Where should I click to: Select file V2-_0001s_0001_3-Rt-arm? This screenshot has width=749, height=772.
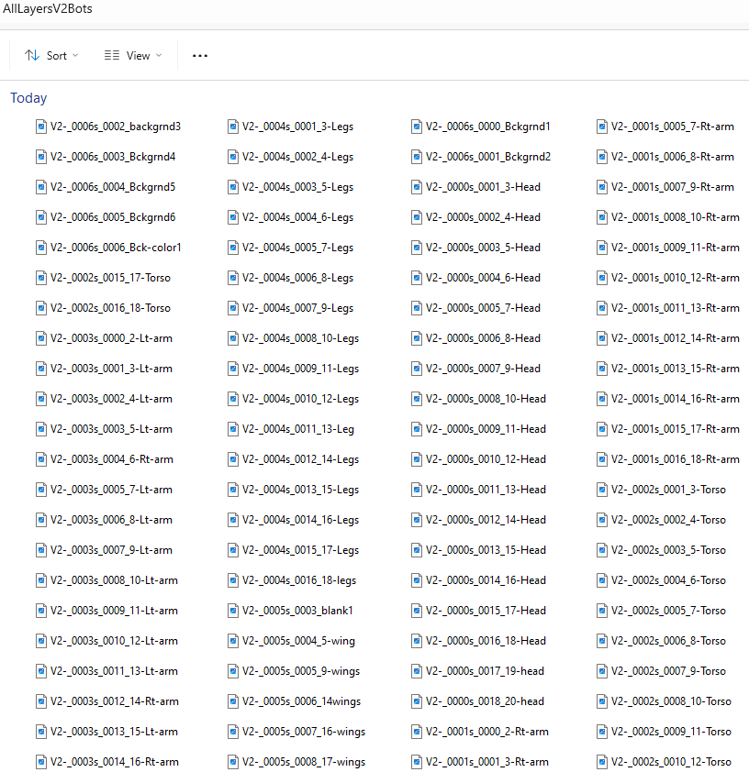(x=480, y=762)
